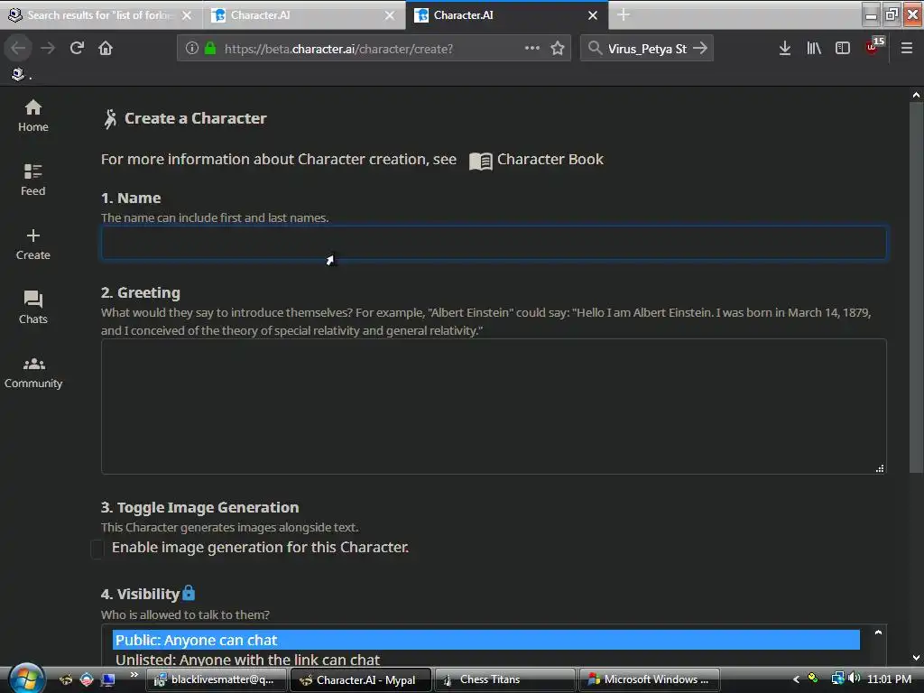Image resolution: width=924 pixels, height=693 pixels.
Task: Open Chats from the sidebar
Action: tap(33, 308)
